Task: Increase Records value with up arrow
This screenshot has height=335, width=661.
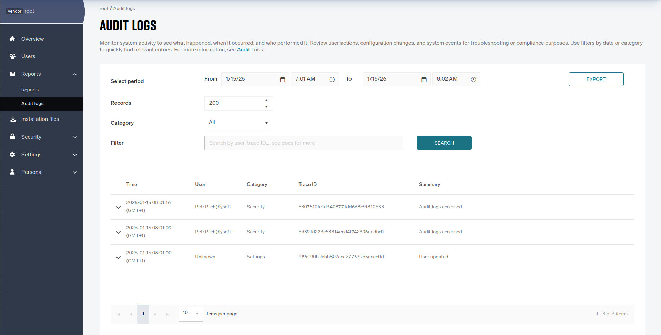Action: tap(266, 100)
